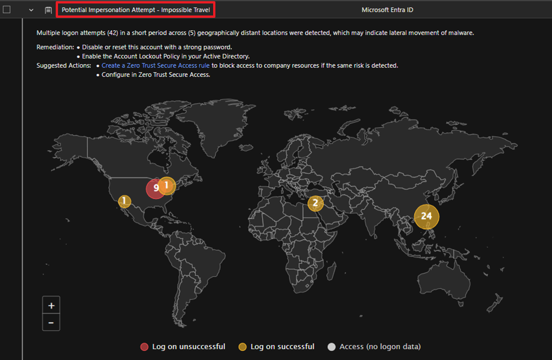Select the Middle East marker showing 2 logons
The width and height of the screenshot is (552, 360).
coord(315,203)
